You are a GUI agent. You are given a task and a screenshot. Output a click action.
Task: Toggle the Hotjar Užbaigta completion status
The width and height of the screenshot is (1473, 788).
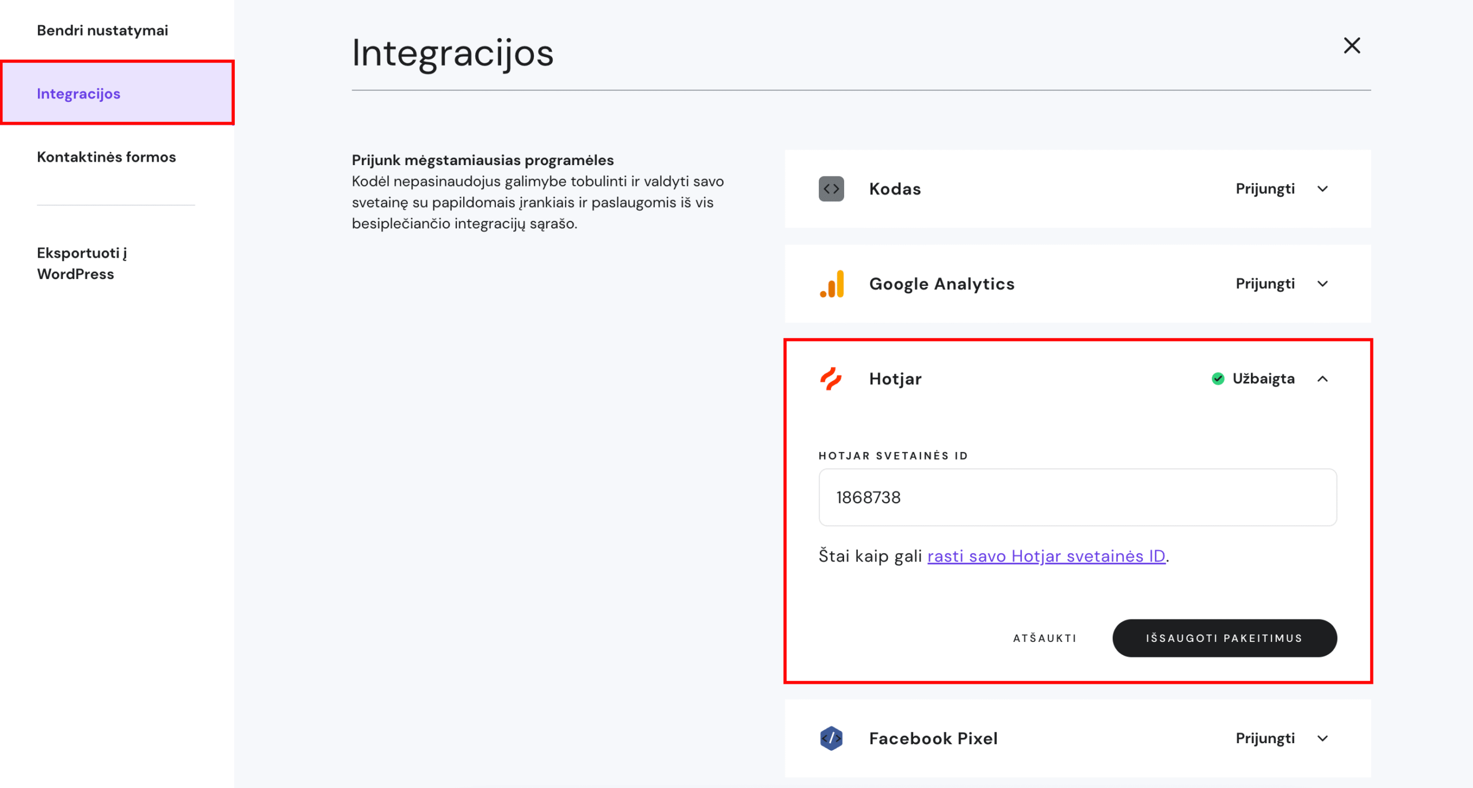(x=1252, y=378)
